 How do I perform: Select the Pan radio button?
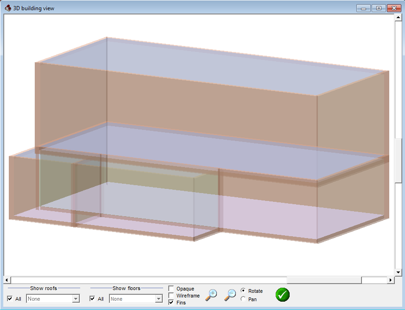243,299
